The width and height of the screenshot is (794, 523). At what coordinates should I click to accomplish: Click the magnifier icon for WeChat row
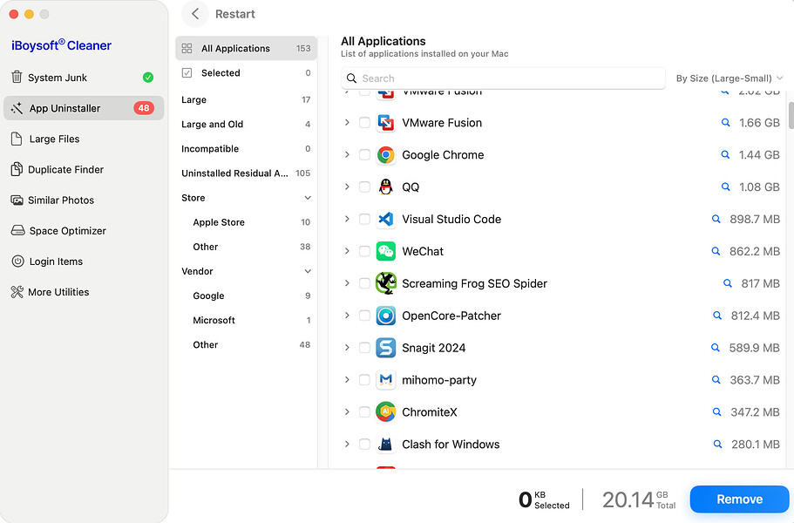[716, 251]
